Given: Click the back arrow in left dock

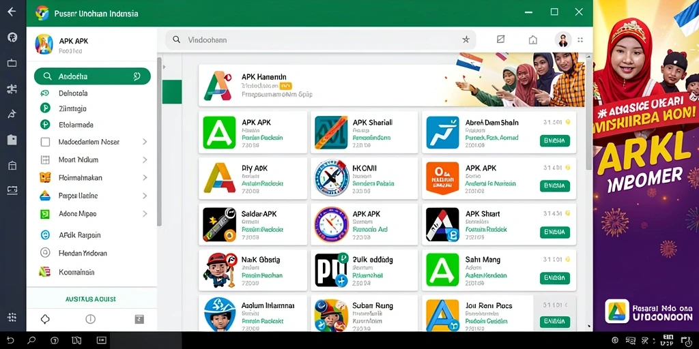Looking at the screenshot, I should click(x=12, y=11).
